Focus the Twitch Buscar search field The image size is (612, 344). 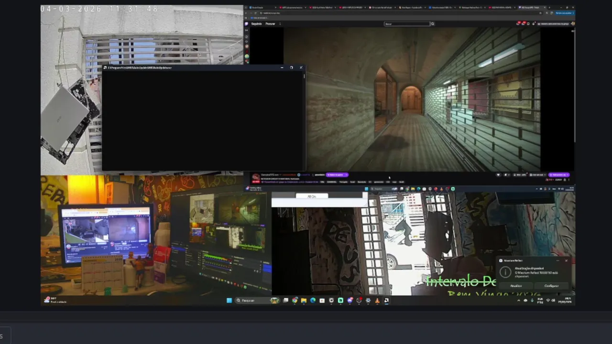(407, 24)
